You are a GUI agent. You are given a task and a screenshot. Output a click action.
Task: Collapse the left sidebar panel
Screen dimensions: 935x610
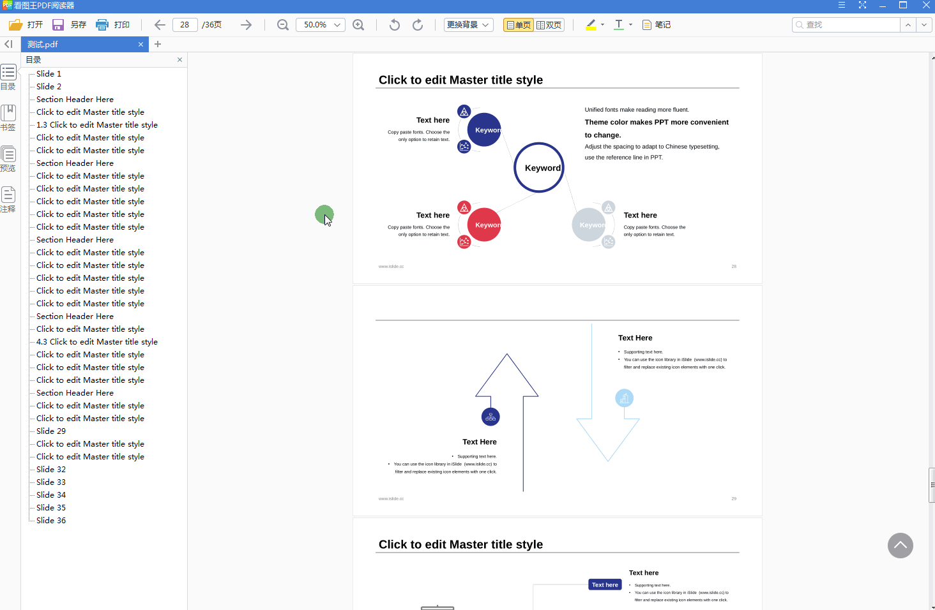click(8, 44)
